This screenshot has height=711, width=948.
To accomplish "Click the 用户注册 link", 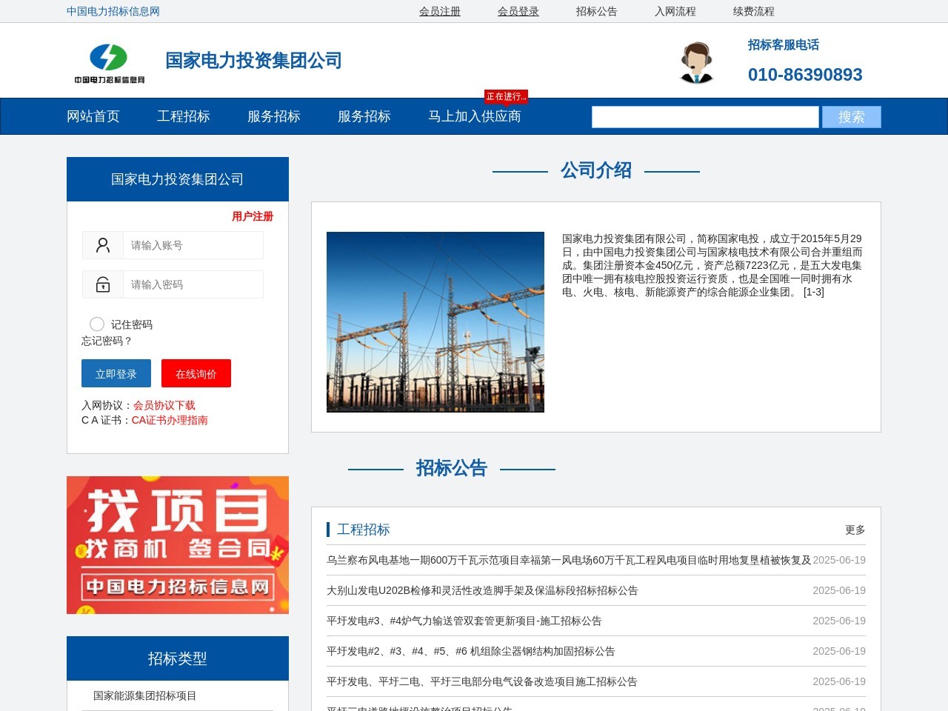I will [x=253, y=216].
